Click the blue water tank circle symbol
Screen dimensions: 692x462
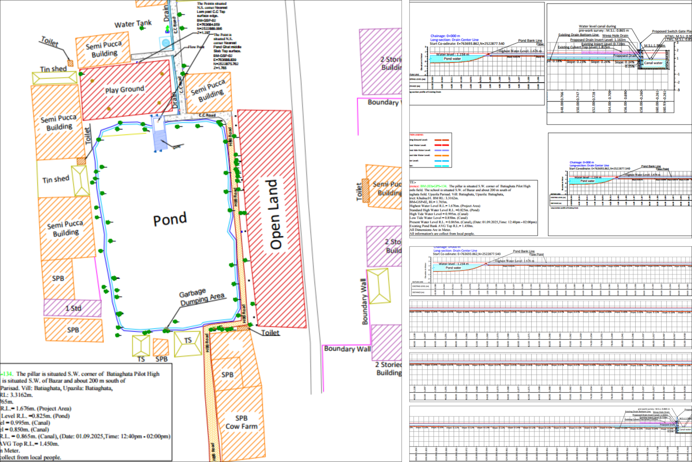166,43
